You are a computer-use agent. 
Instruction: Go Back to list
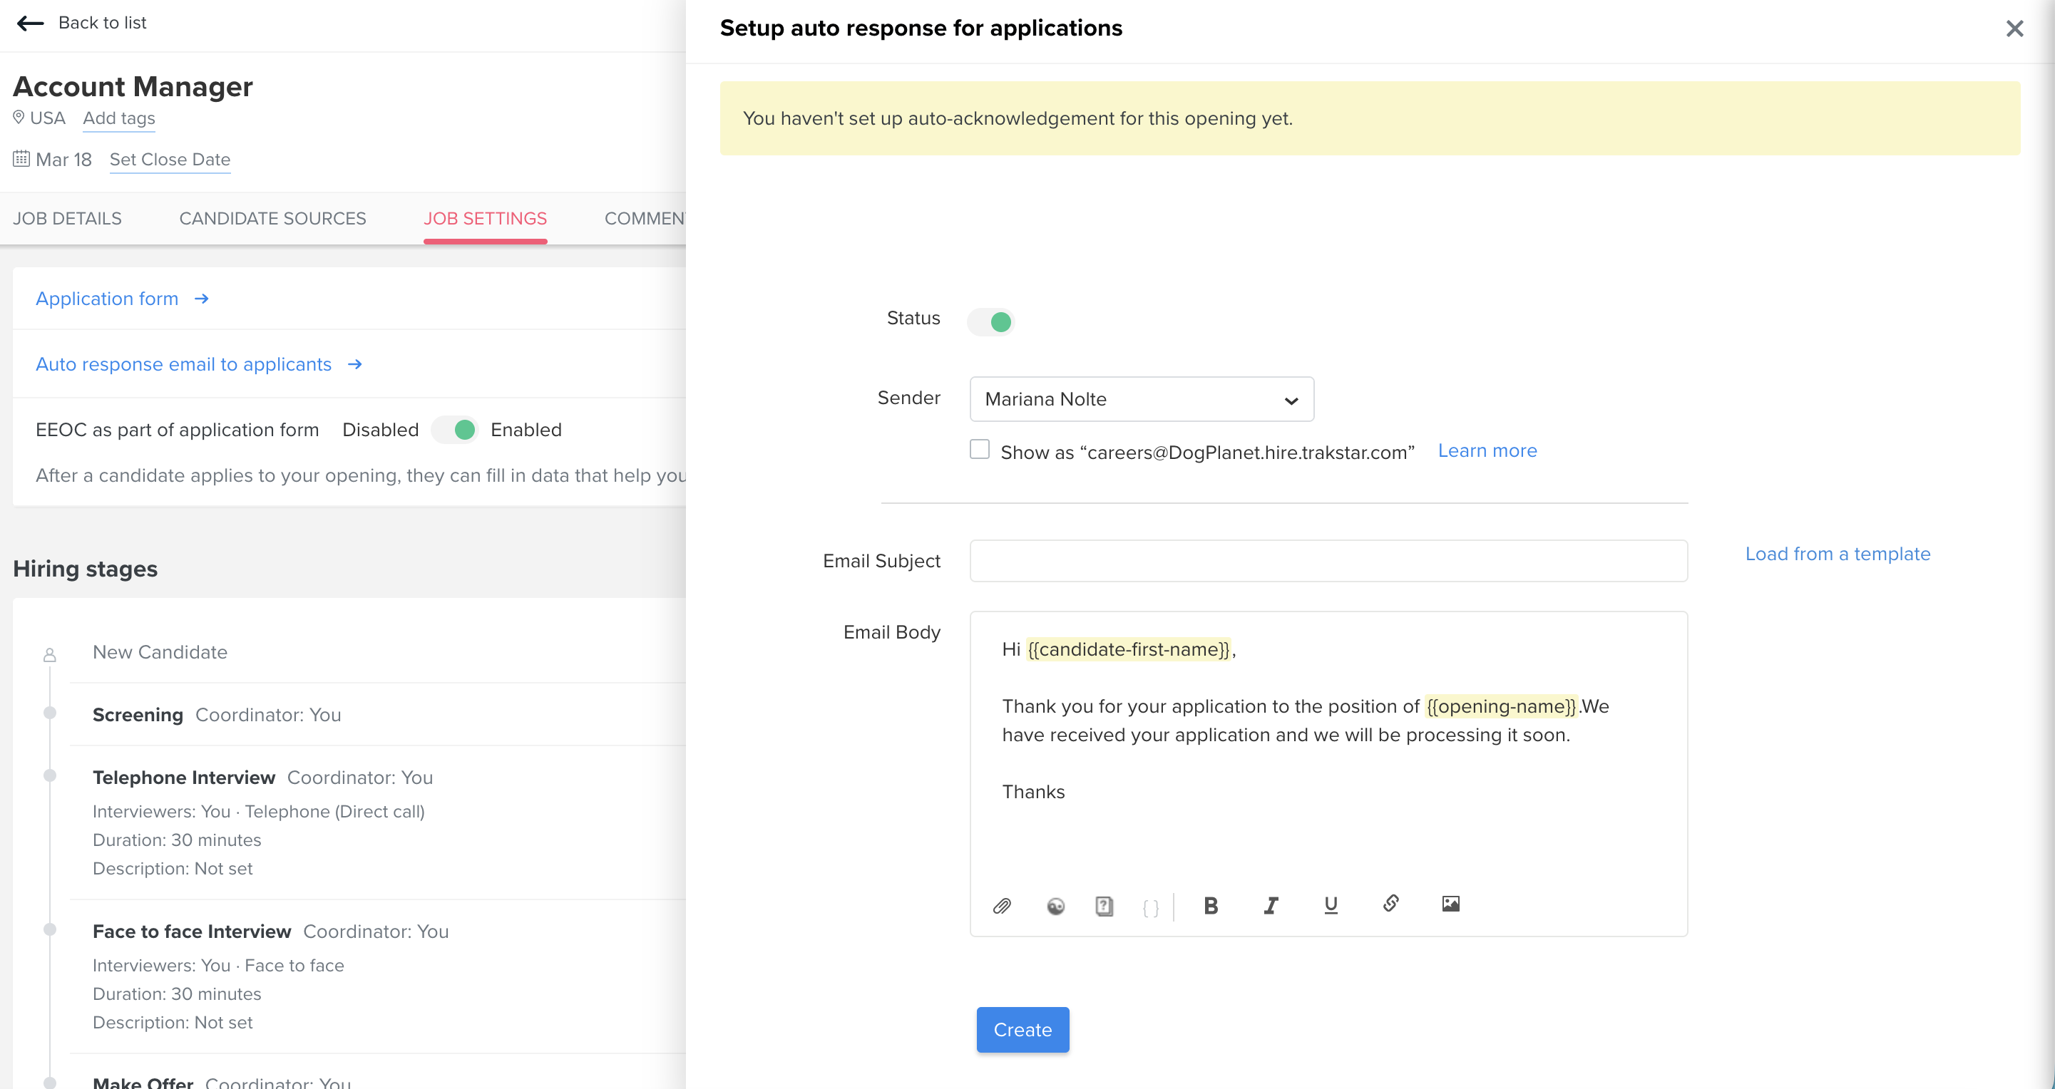point(102,22)
